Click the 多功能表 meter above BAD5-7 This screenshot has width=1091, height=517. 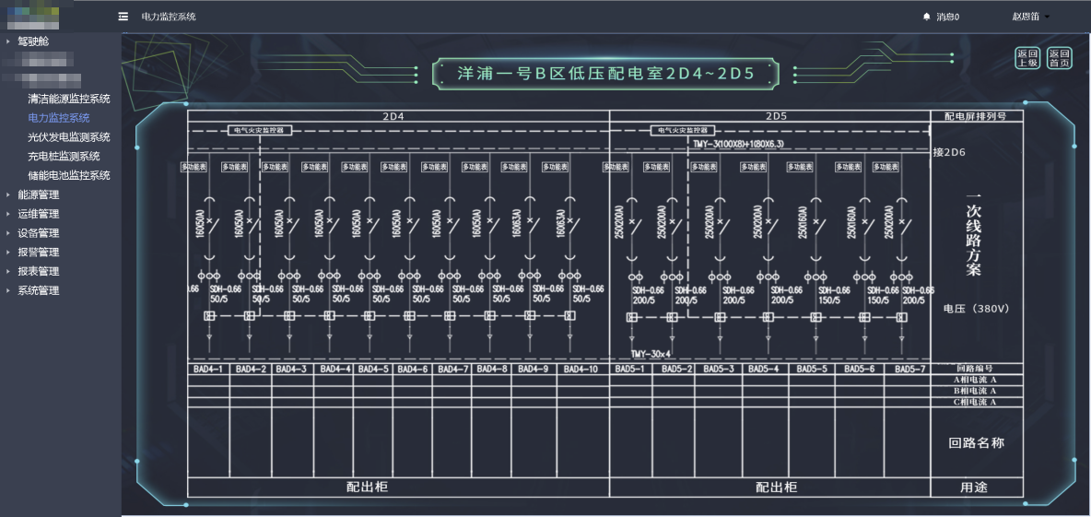886,167
